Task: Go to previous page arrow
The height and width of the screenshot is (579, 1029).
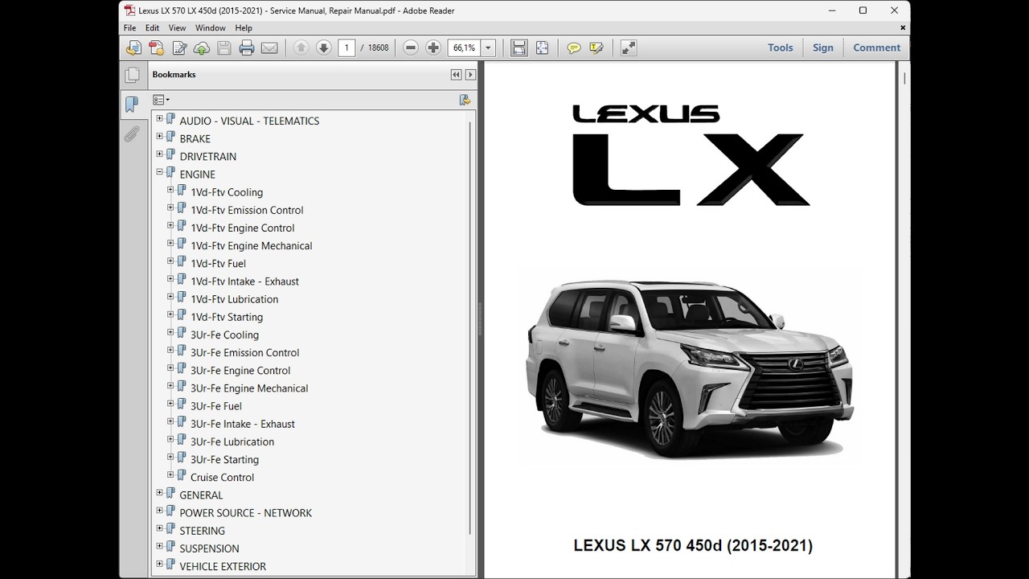Action: click(301, 48)
